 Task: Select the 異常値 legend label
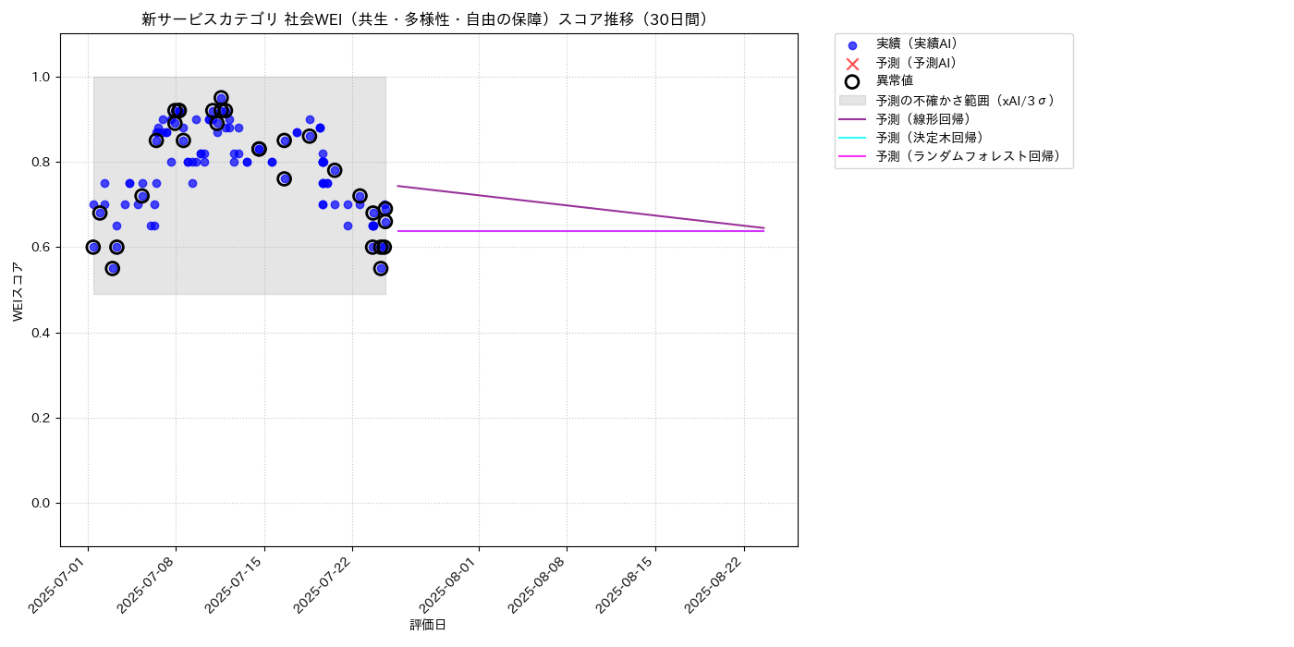(895, 81)
